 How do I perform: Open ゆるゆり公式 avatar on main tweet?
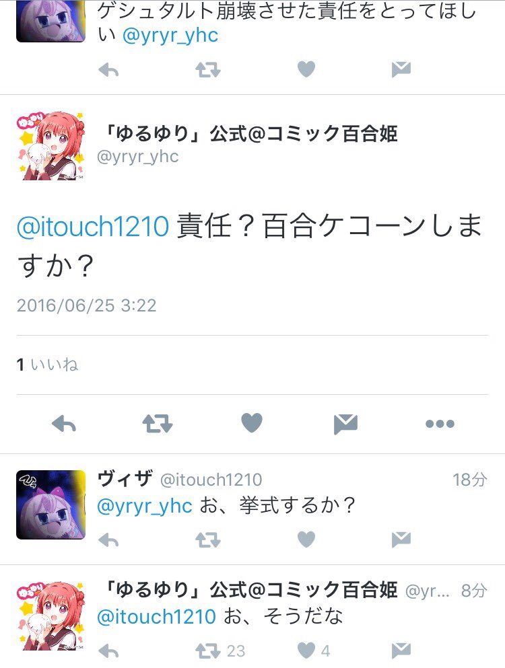(50, 146)
